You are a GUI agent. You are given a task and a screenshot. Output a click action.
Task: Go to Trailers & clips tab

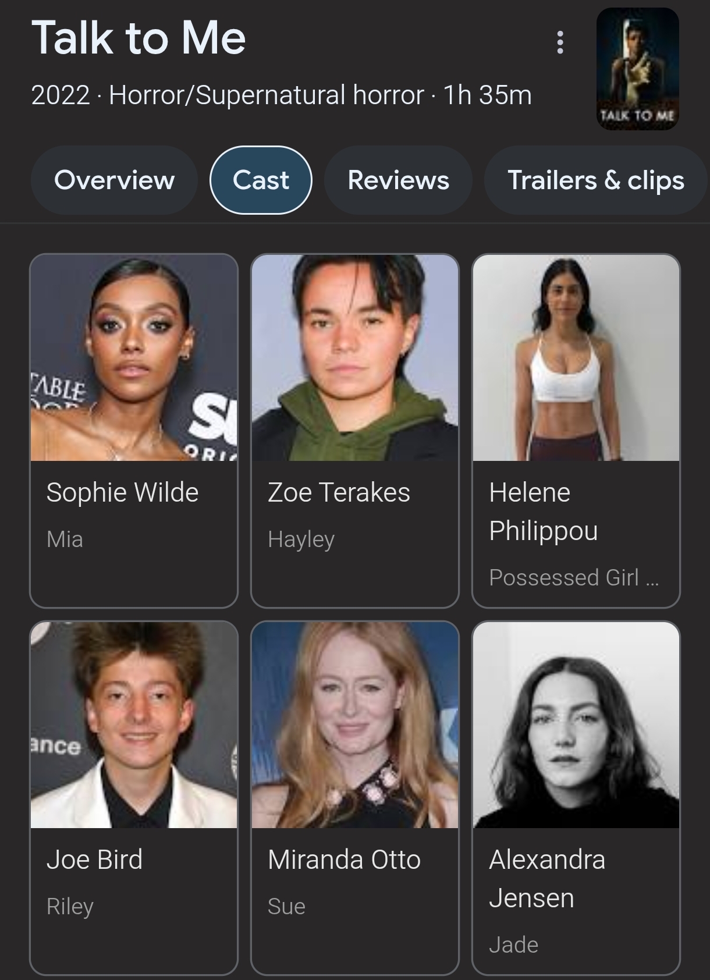point(596,180)
